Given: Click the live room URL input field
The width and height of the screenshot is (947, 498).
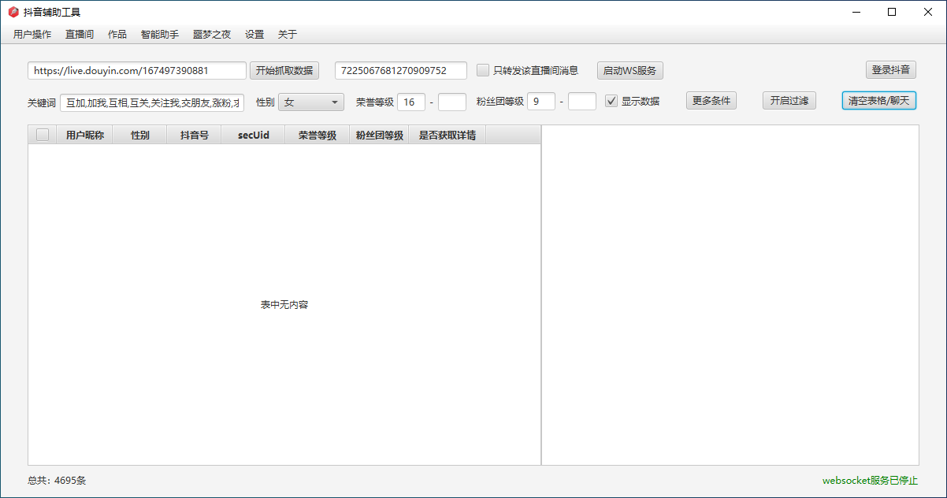Looking at the screenshot, I should (x=137, y=70).
